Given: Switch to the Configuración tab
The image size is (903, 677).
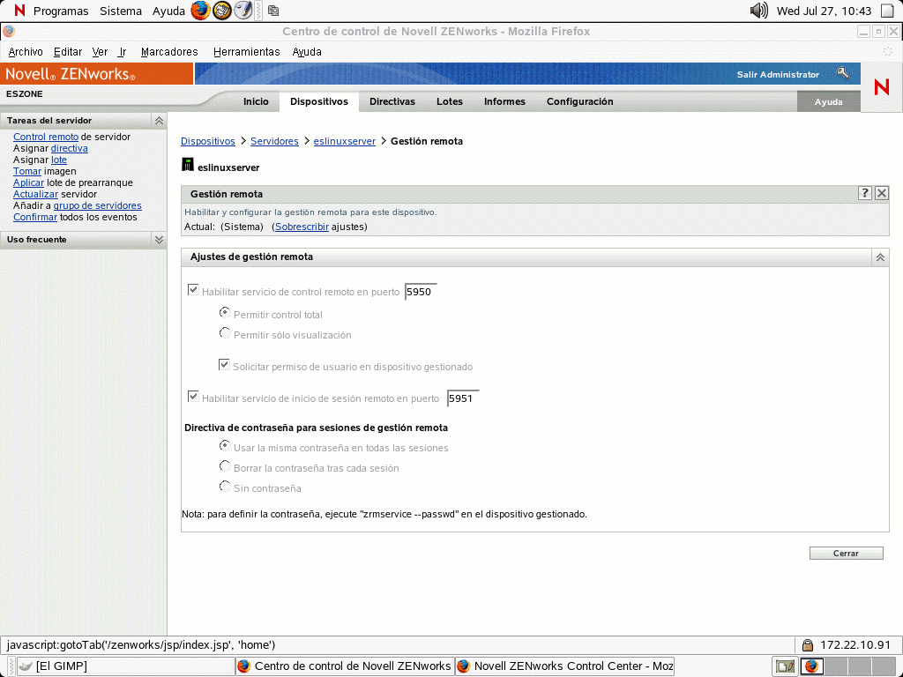Looking at the screenshot, I should 579,101.
